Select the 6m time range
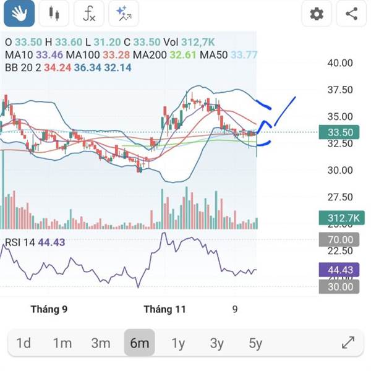Screen dimensions: 371x371 139,343
